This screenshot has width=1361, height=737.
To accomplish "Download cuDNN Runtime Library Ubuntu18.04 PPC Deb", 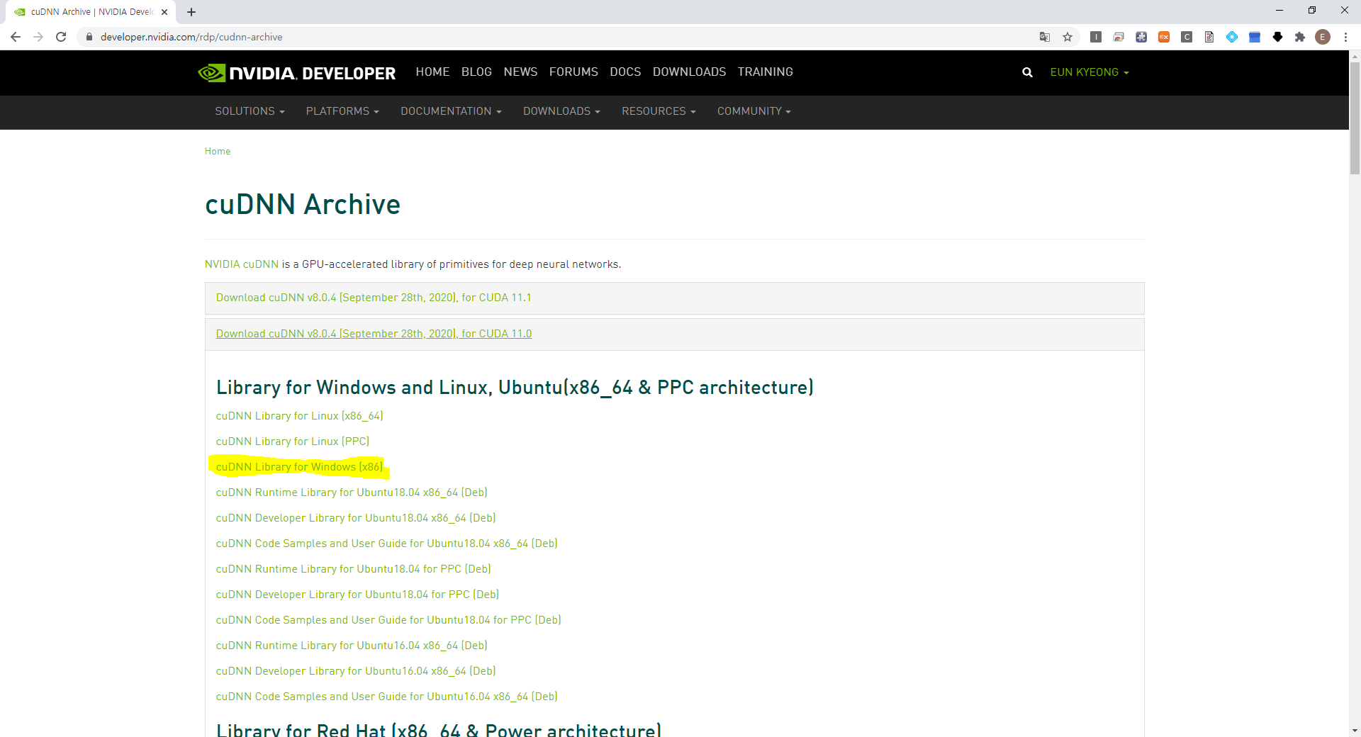I will tap(354, 569).
